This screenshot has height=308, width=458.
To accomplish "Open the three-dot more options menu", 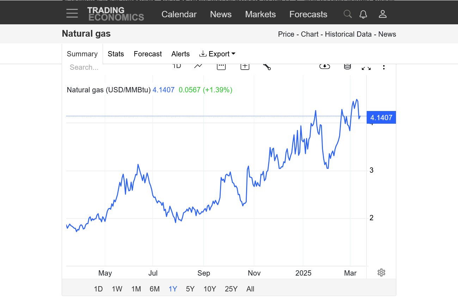I will (x=384, y=67).
